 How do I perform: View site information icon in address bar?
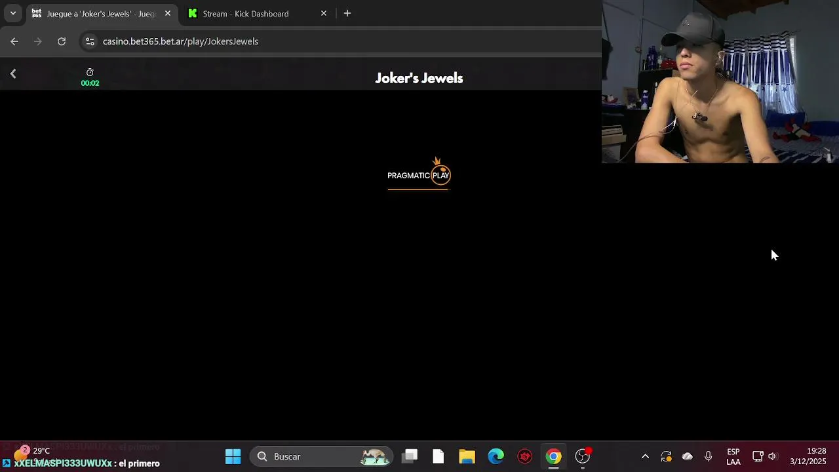click(90, 41)
